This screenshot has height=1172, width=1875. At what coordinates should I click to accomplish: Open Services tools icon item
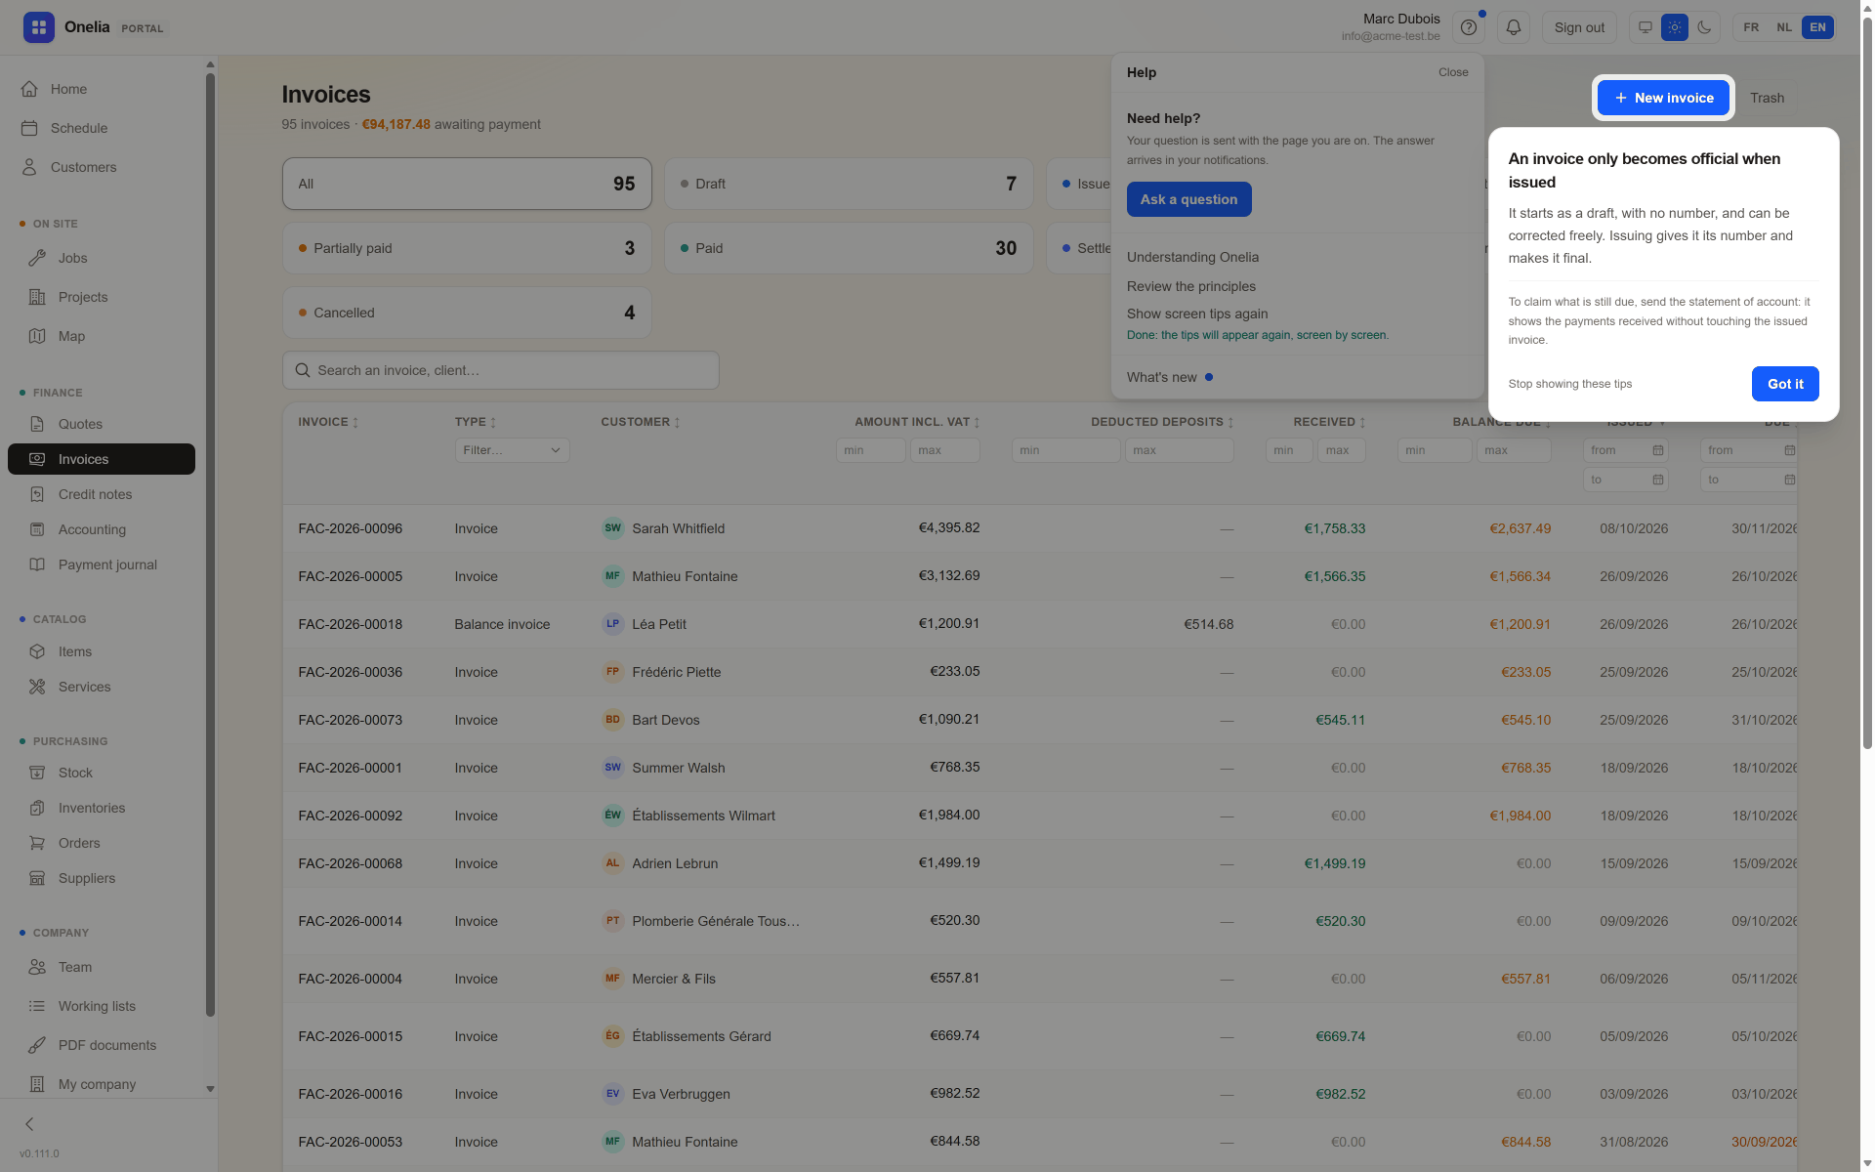pos(102,687)
